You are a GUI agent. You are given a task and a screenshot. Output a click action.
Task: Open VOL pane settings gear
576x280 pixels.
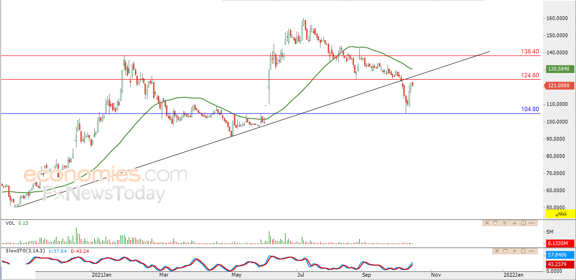point(523,223)
